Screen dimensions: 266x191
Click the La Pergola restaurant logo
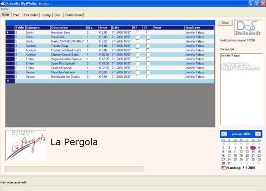pos(26,145)
